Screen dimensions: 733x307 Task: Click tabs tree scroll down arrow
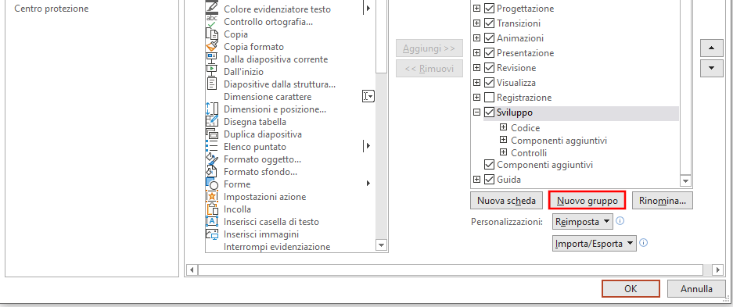point(686,180)
